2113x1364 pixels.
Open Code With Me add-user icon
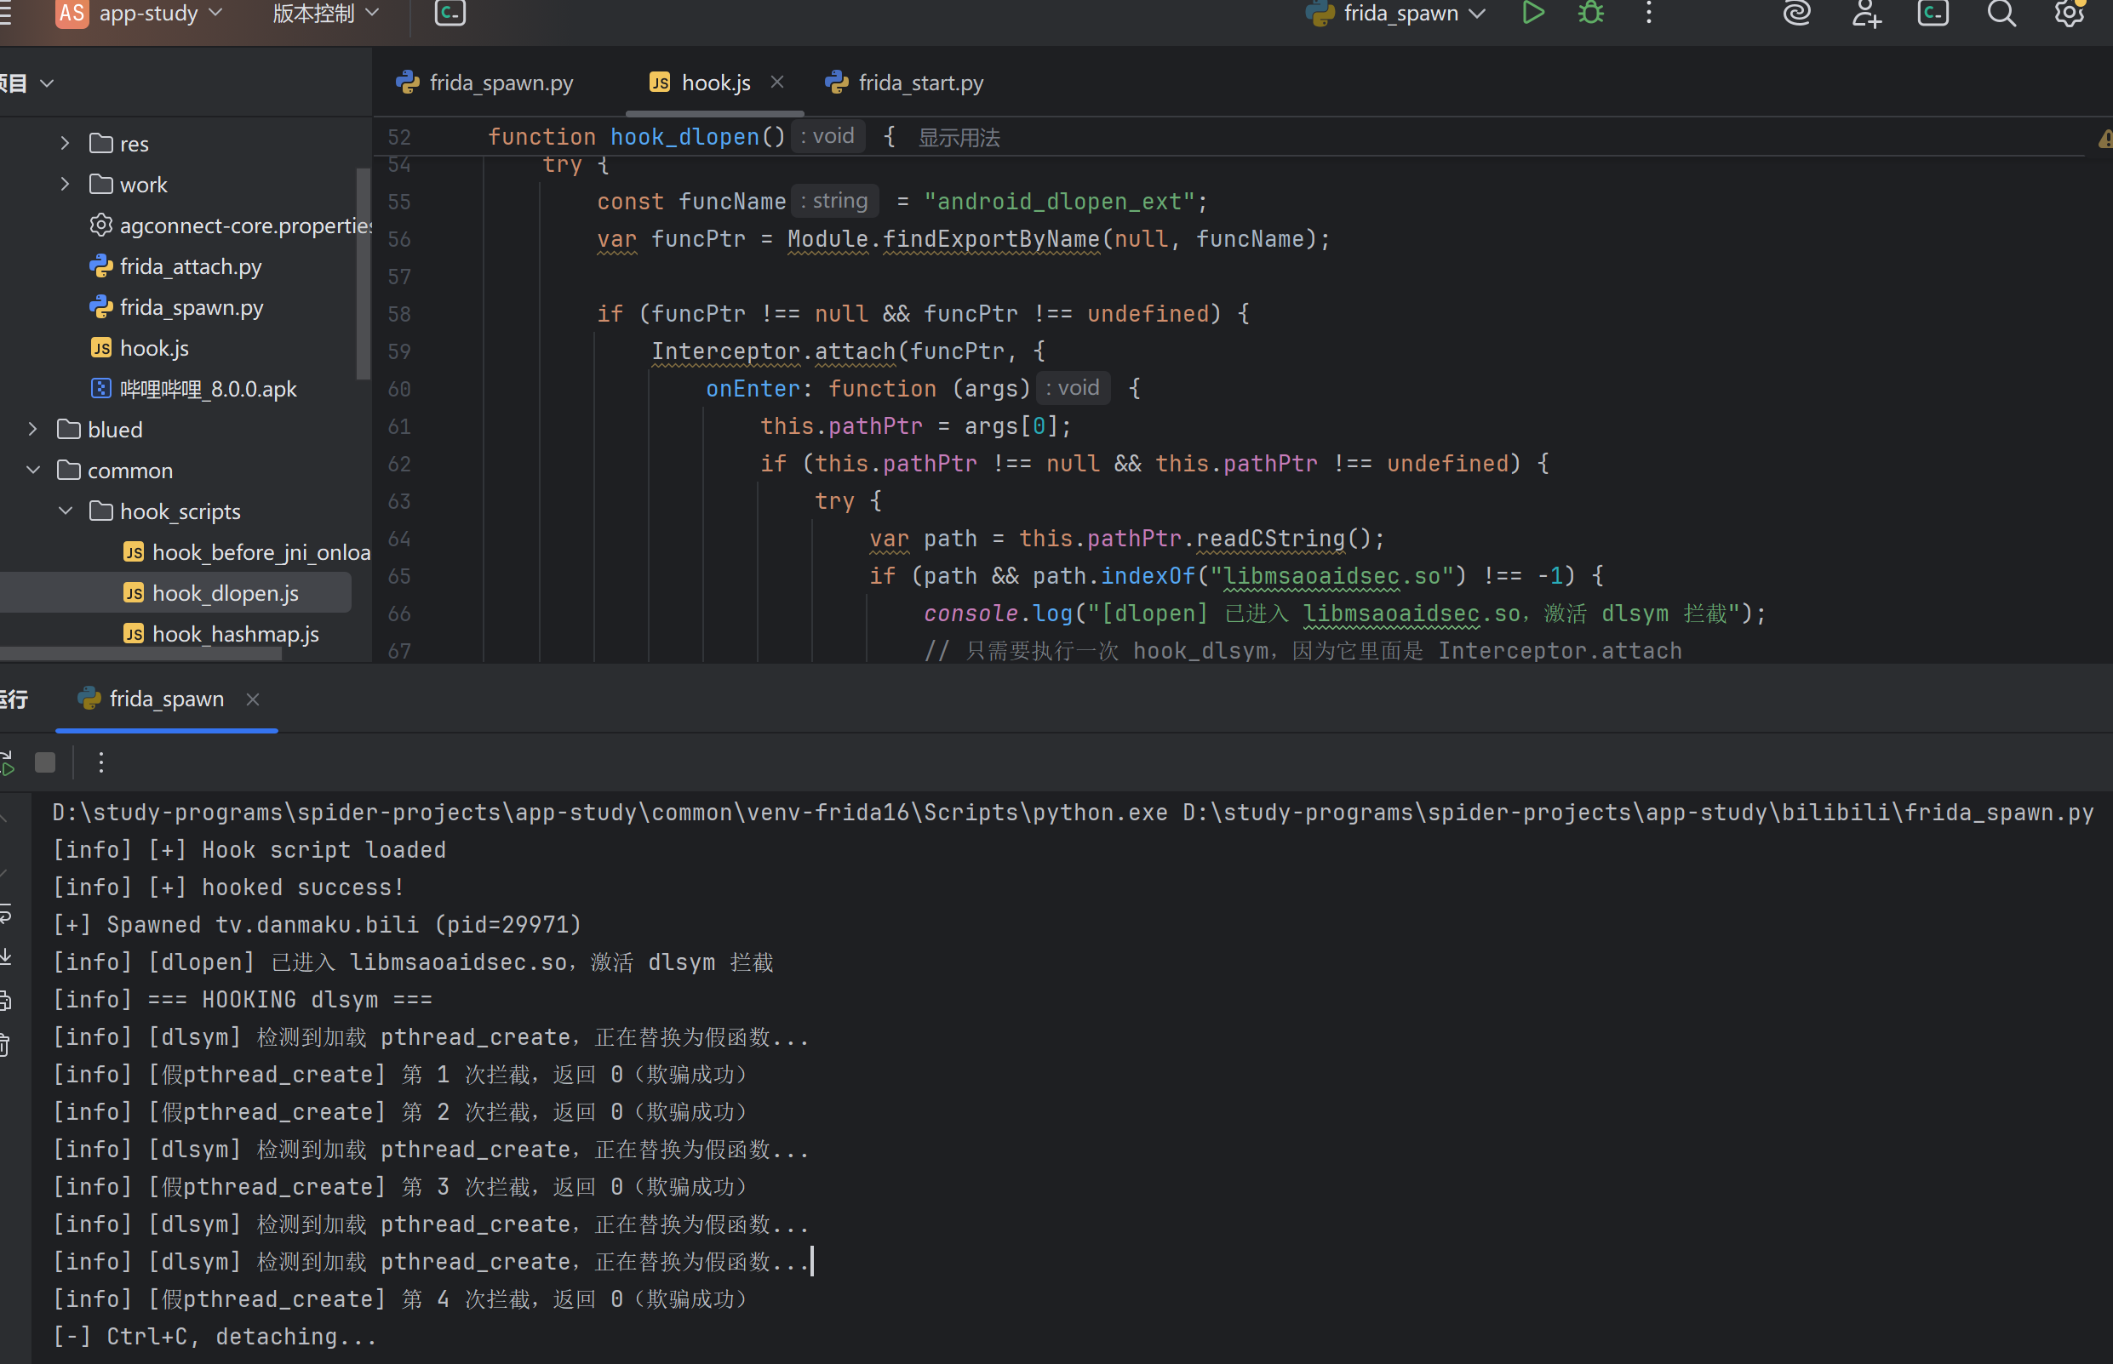point(1866,14)
